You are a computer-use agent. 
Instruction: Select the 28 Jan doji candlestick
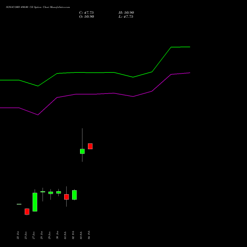(43, 192)
